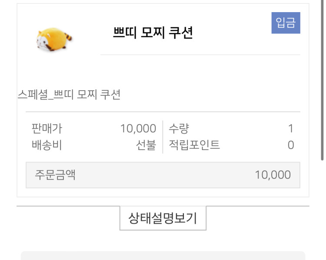Click the 10,000 order total amount
Image resolution: width=326 pixels, height=260 pixels.
273,175
